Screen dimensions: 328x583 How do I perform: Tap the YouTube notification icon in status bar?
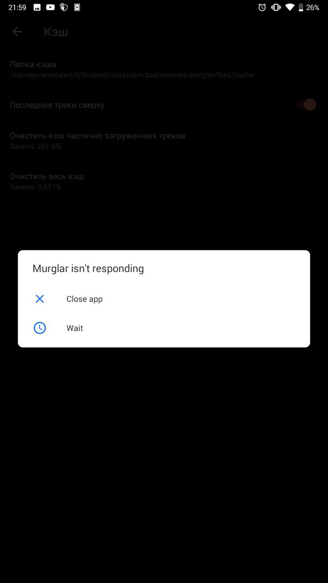pos(51,7)
